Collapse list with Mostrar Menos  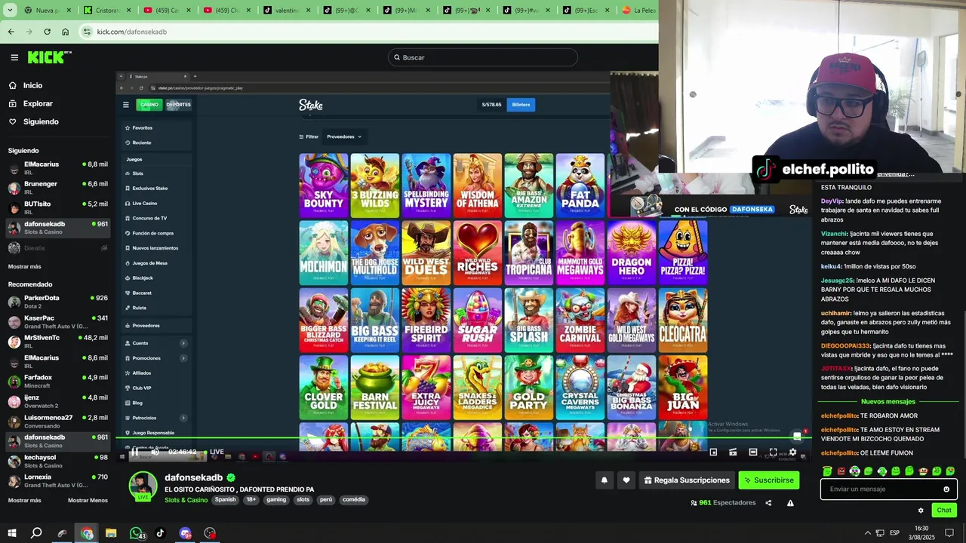(88, 500)
